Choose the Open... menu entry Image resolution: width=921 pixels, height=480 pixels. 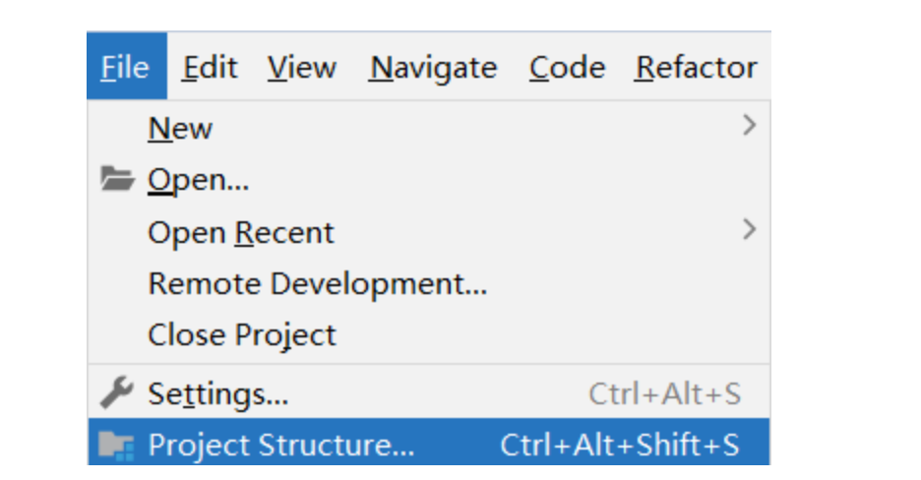(x=429, y=180)
